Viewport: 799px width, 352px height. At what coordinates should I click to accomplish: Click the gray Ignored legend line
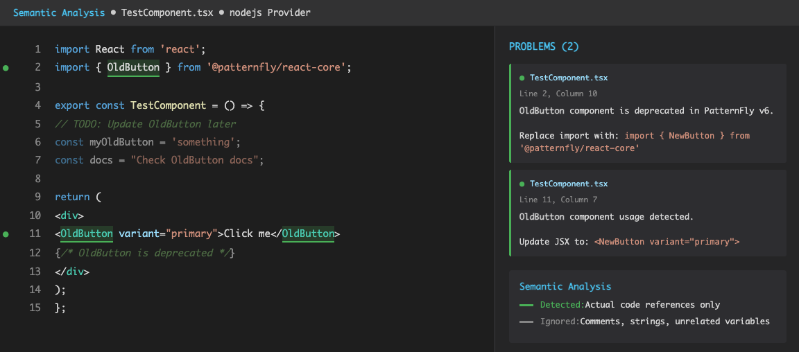[526, 322]
